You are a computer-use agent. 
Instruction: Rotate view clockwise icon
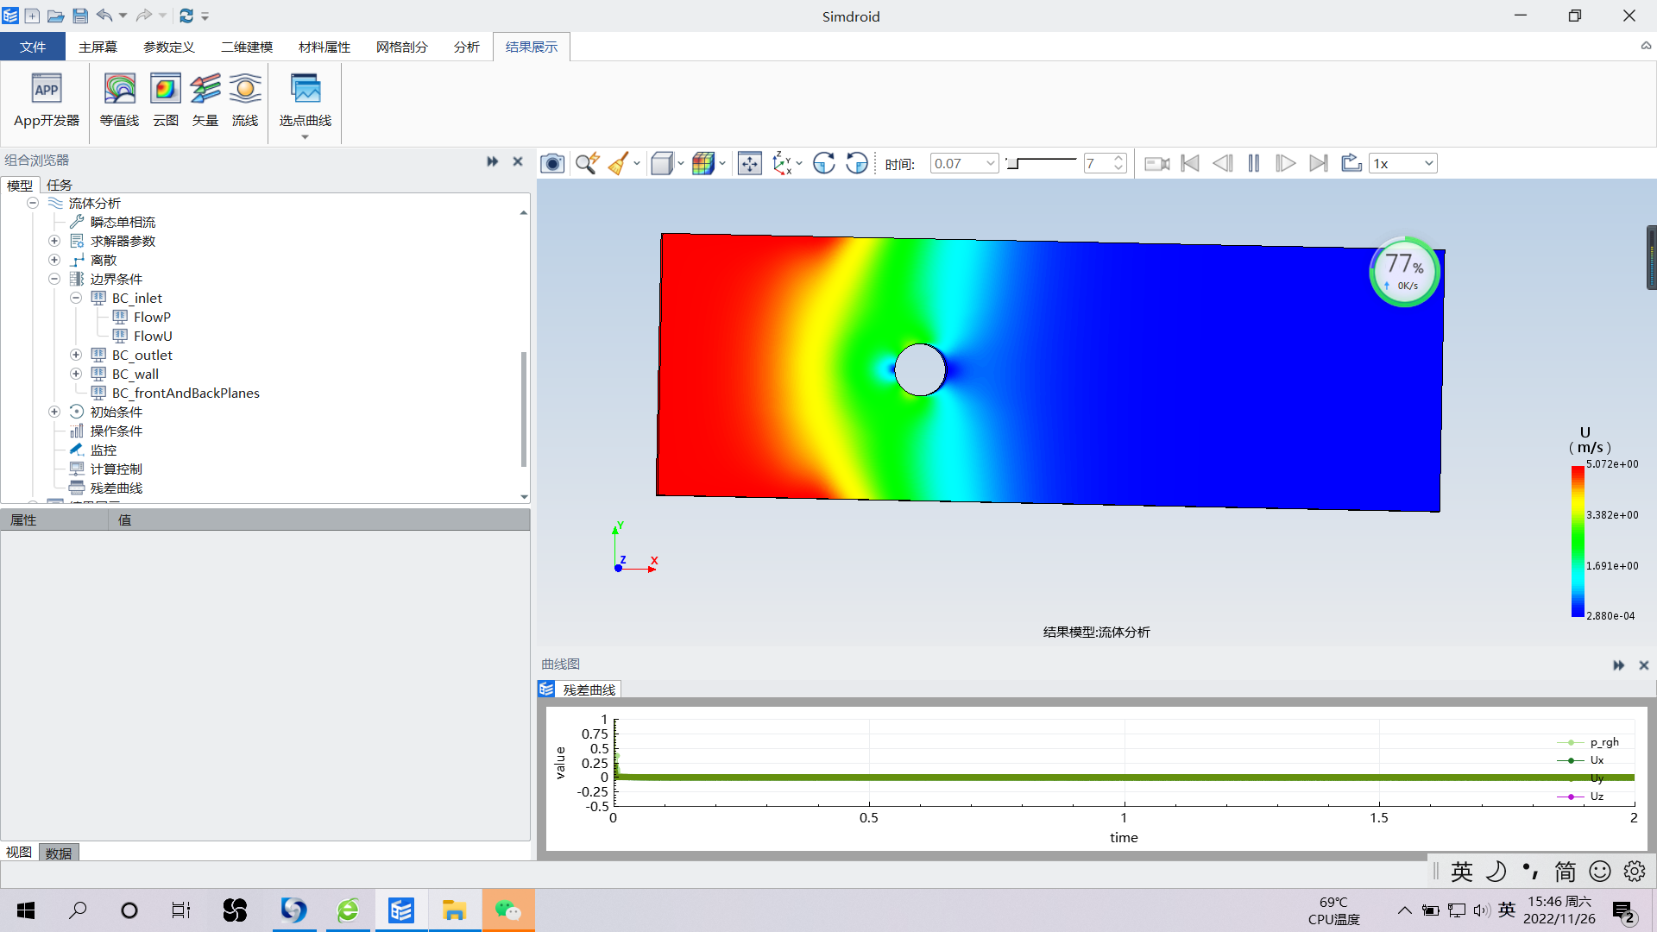click(x=824, y=163)
